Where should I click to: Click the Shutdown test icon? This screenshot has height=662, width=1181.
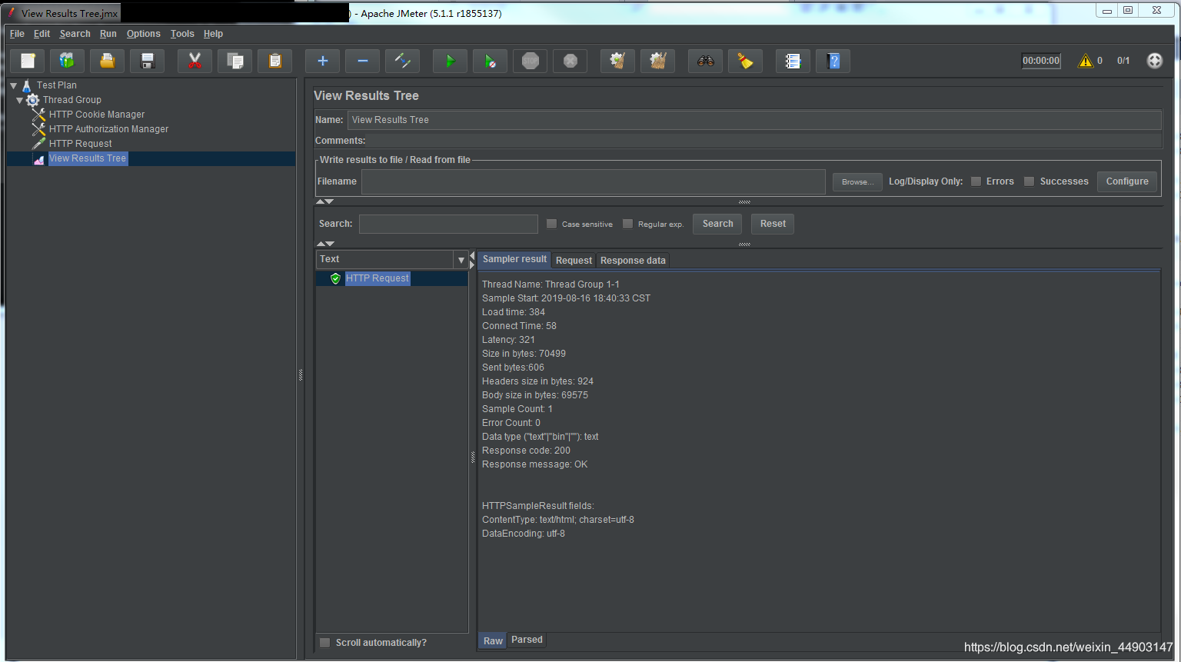(x=571, y=61)
